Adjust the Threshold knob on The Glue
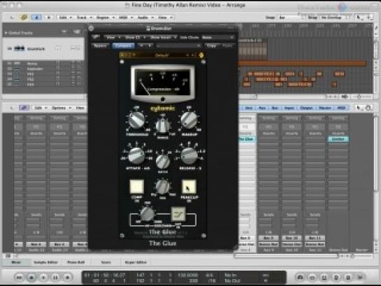 tap(136, 120)
